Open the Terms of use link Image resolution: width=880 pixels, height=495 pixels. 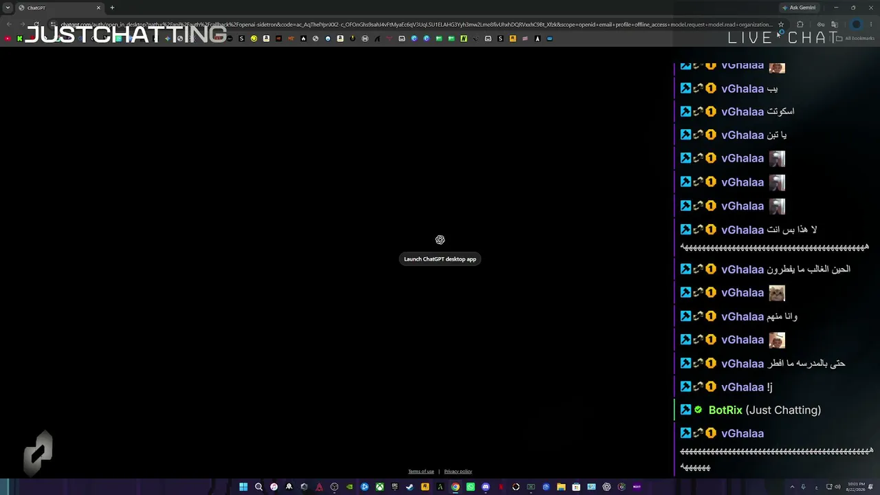click(421, 472)
